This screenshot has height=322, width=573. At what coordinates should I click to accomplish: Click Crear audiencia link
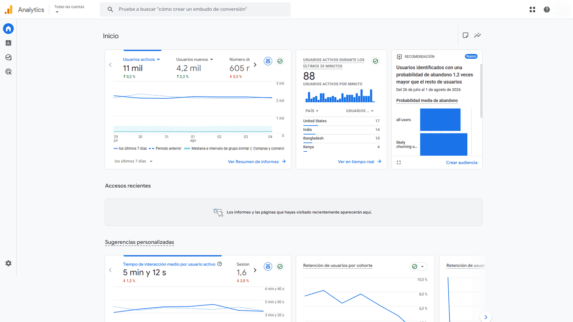point(462,162)
